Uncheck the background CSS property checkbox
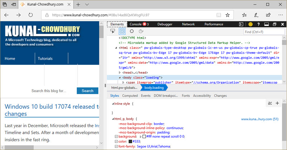Image resolution: width=287 pixels, height=150 pixels. tap(116, 136)
